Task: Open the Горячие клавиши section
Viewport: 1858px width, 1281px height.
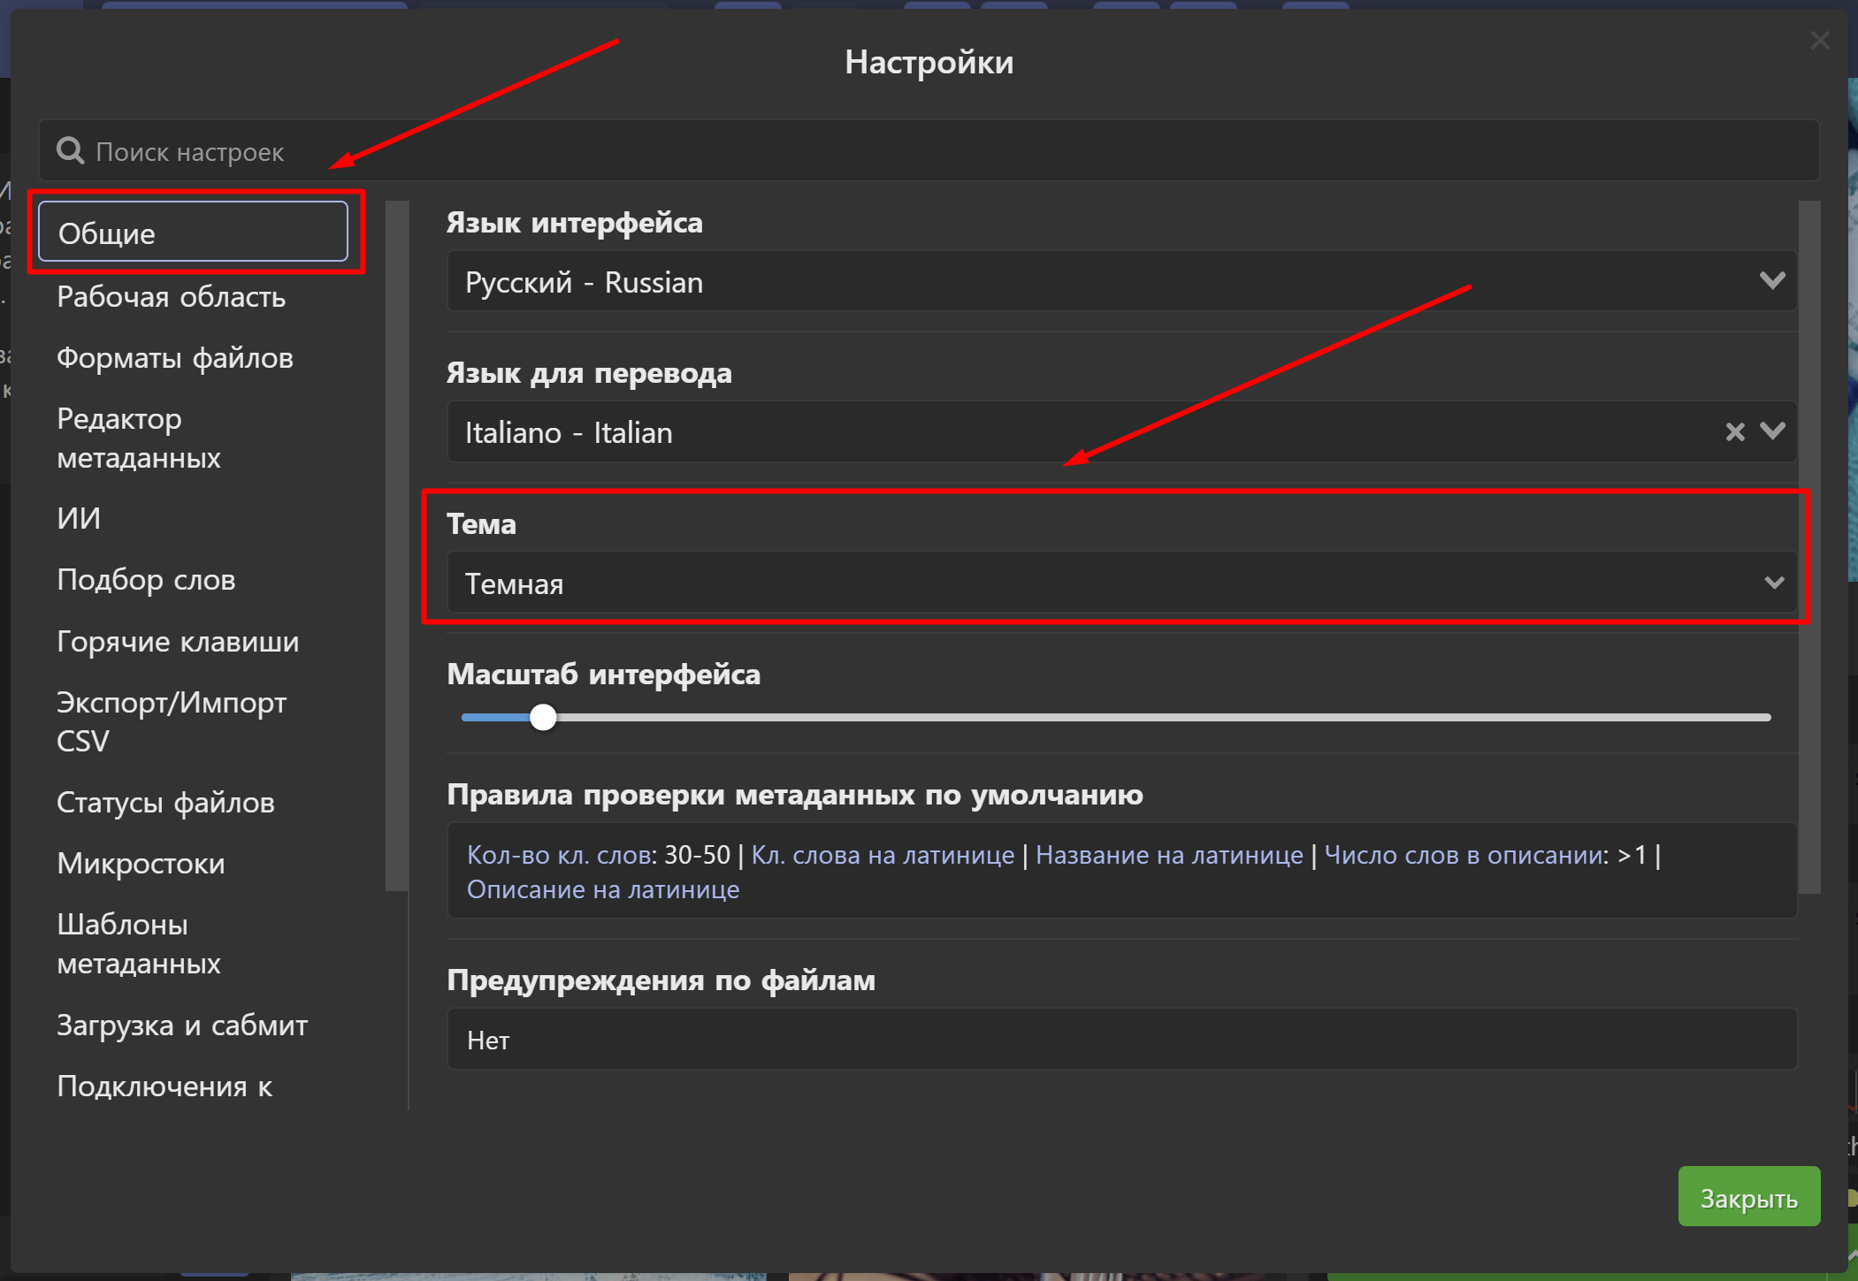Action: coord(178,642)
